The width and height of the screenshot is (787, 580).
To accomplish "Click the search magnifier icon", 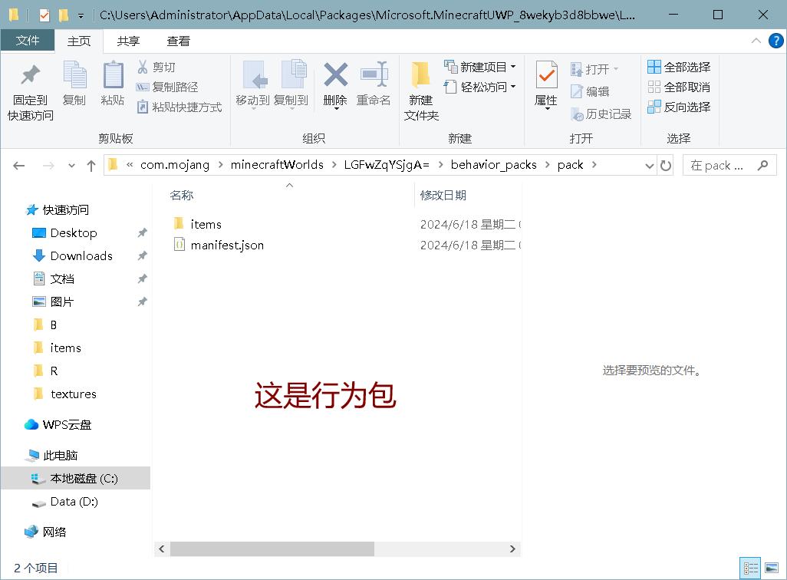I will point(763,165).
